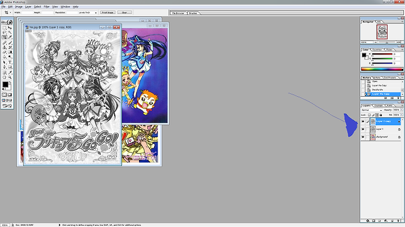Hide Layer 1 visibility eye

363,129
